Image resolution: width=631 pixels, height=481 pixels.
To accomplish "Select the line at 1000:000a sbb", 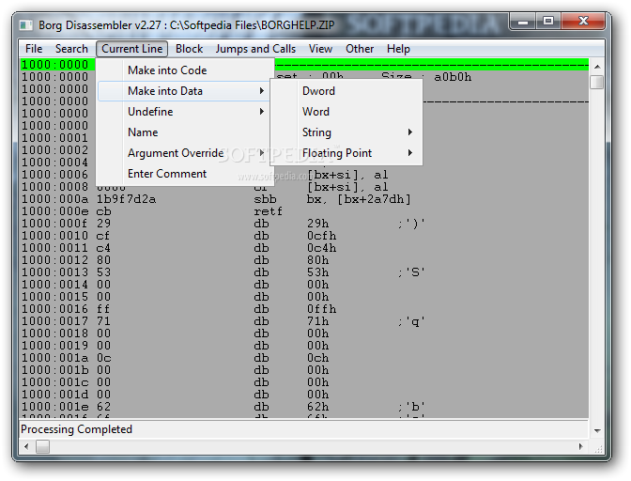I will tap(304, 199).
